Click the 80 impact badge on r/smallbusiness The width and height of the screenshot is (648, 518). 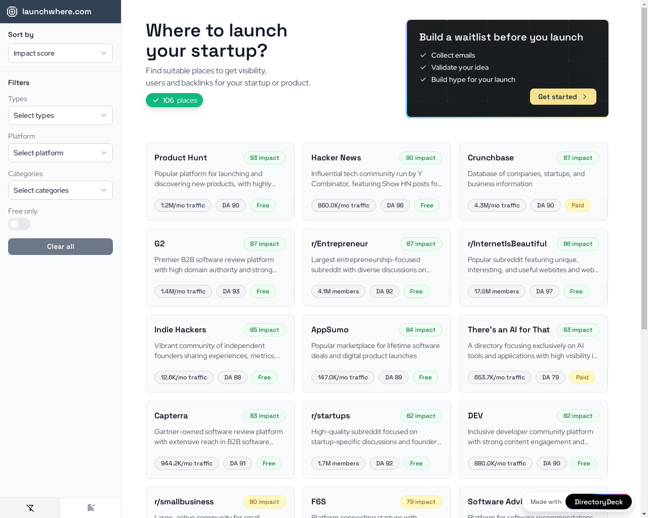click(264, 502)
